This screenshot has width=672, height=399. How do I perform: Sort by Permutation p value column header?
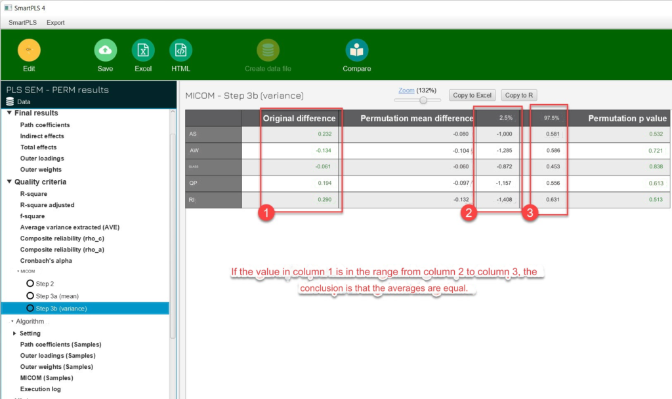(x=627, y=119)
